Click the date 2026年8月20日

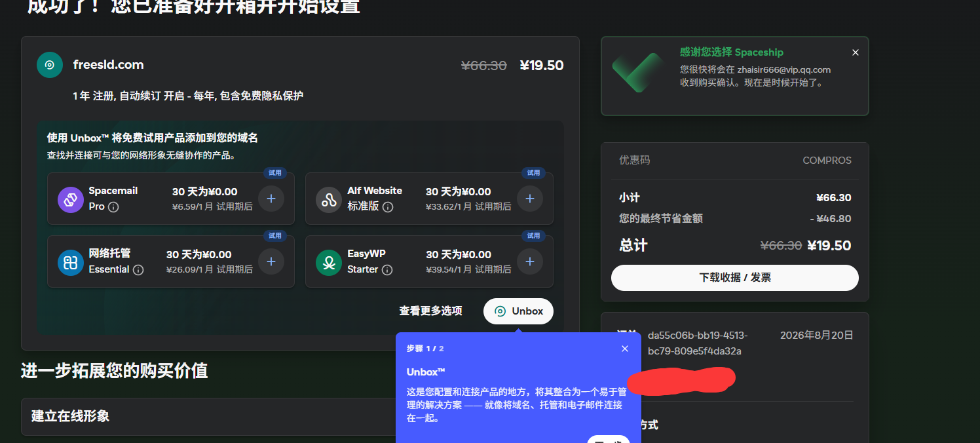tap(817, 336)
